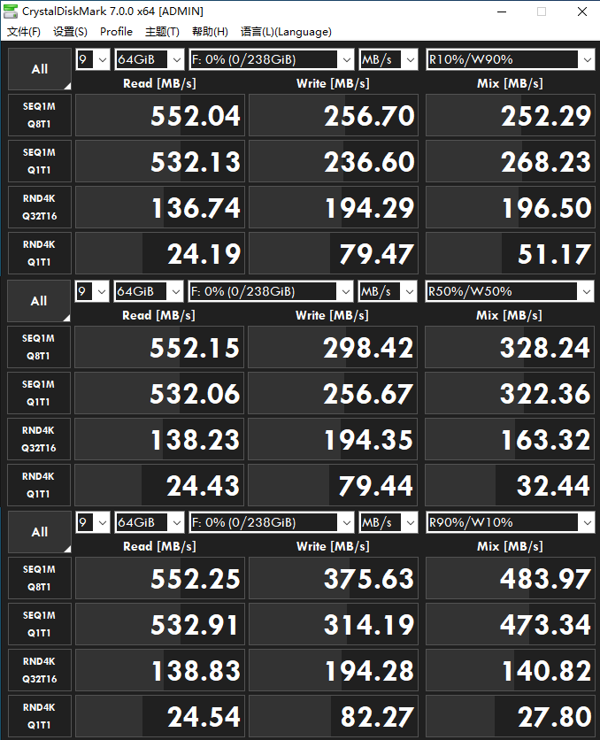Select the 51.17 mix result value
This screenshot has width=600, height=740.
(x=511, y=253)
